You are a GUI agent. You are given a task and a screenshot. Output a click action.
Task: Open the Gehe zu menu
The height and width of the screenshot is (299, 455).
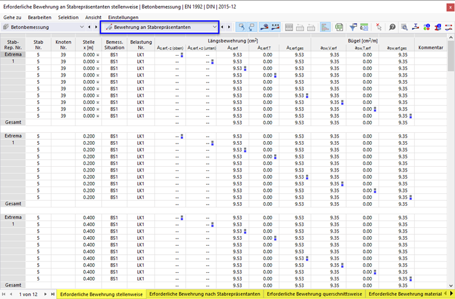tap(12, 17)
